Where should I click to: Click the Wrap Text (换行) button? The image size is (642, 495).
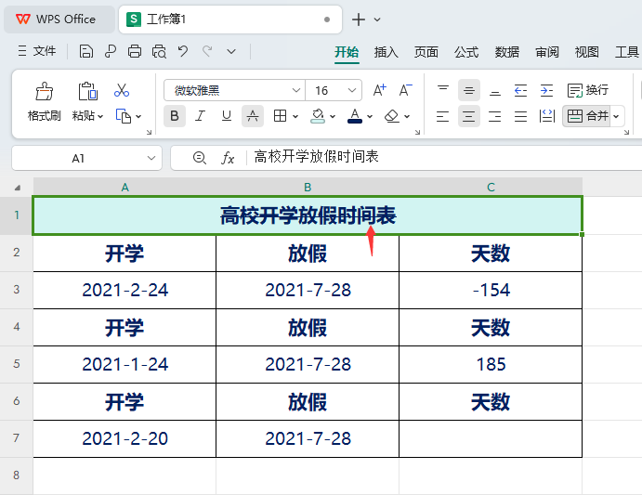pyautogui.click(x=588, y=90)
